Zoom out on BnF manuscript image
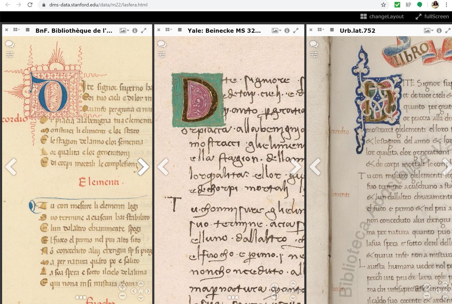This screenshot has height=304, width=452. [122, 296]
